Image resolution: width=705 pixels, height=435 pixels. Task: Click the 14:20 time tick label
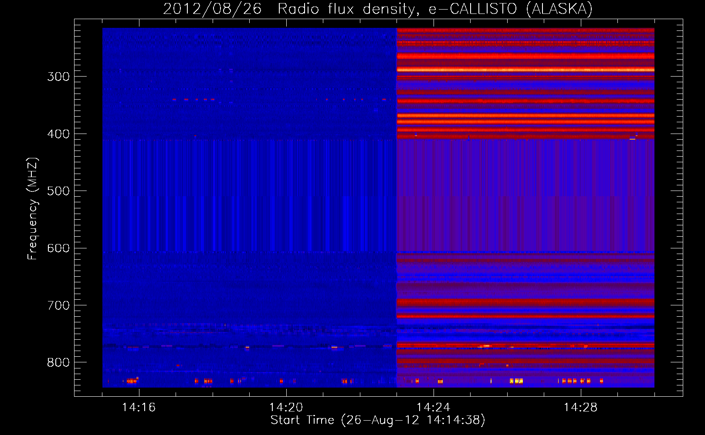286,407
